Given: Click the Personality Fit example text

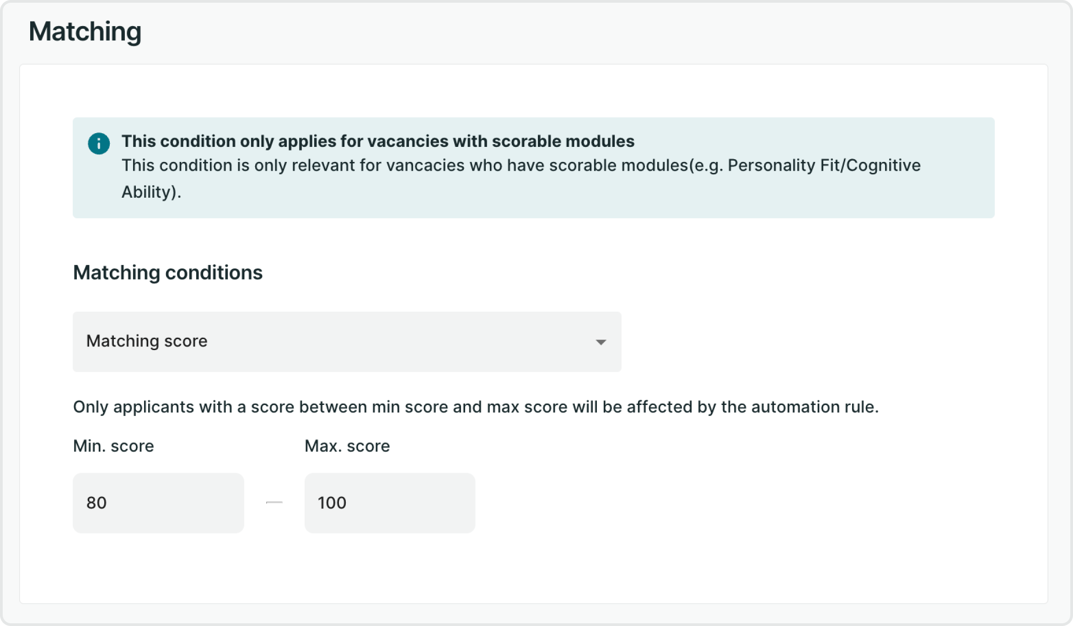Looking at the screenshot, I should pyautogui.click(x=778, y=165).
